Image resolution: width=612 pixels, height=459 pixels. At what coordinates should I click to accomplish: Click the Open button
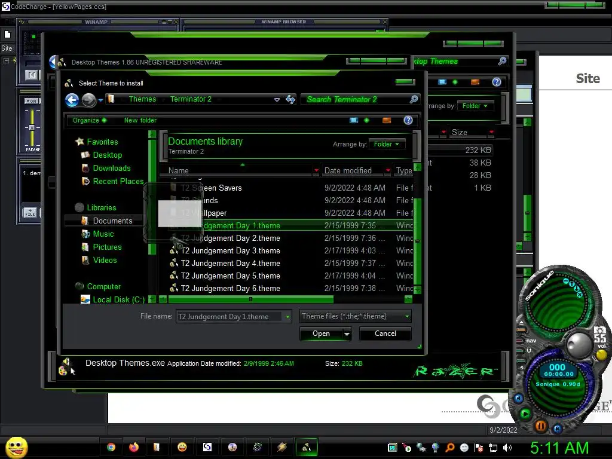[321, 333]
